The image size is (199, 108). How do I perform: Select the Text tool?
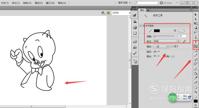[x=196, y=42]
